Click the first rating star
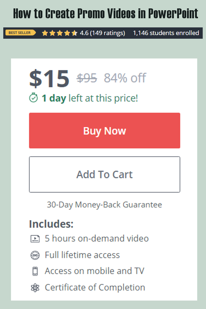This screenshot has height=309, width=206. click(45, 33)
